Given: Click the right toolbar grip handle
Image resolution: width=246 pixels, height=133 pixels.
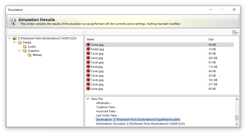Looking at the screenshot, I should 86,32.
